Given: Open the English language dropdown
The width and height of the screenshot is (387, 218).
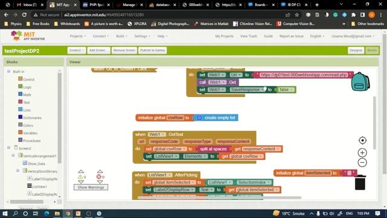Looking at the screenshot, I should click(317, 36).
